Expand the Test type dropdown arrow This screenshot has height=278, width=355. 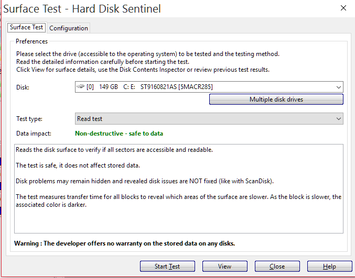point(338,119)
